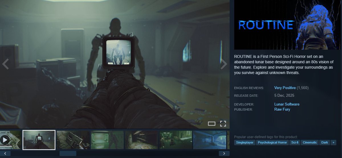
Task: Click the DEVELOPER label
Action: tap(244, 105)
